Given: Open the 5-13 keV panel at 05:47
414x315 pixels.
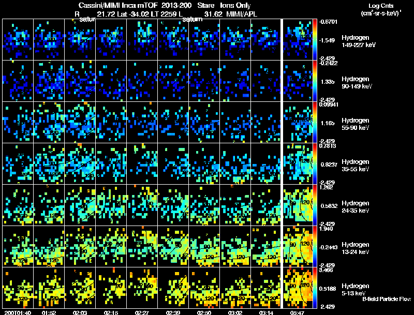Looking at the screenshot, I should (298, 288).
